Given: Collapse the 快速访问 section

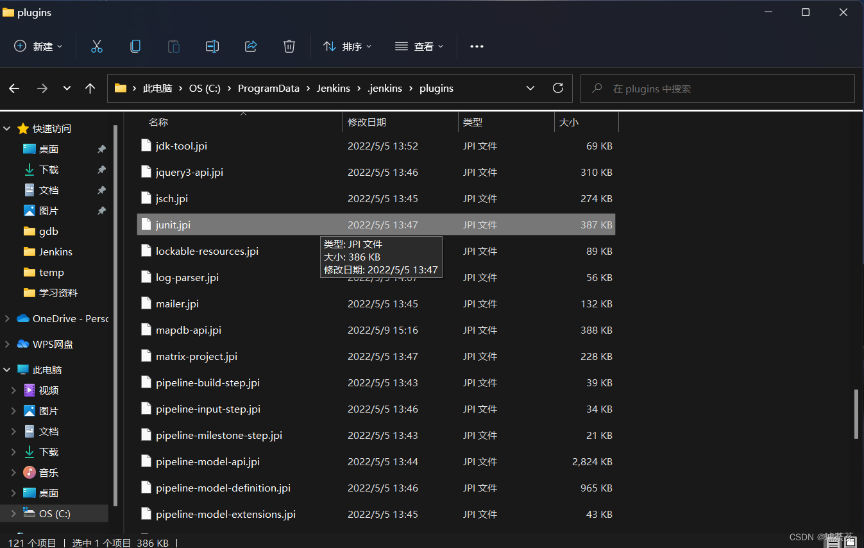Looking at the screenshot, I should (x=7, y=129).
